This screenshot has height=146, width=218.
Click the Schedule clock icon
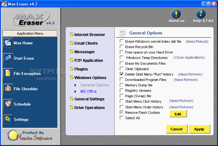click(8, 104)
